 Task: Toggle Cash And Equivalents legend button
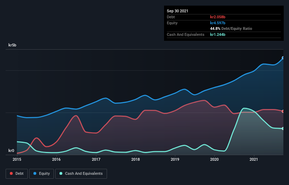(x=81, y=174)
